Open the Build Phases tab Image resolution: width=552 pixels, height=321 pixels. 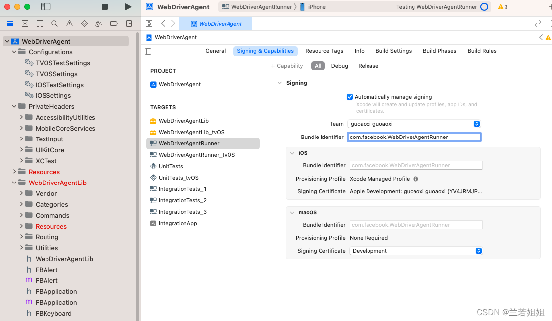pos(439,51)
